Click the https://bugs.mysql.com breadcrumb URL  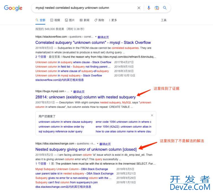pos(50,91)
